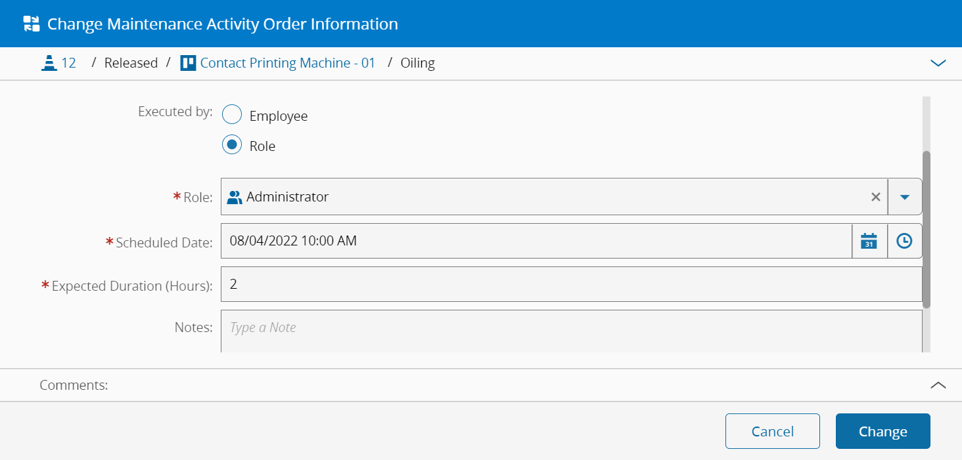Click the Expected Duration hours field

click(x=570, y=284)
